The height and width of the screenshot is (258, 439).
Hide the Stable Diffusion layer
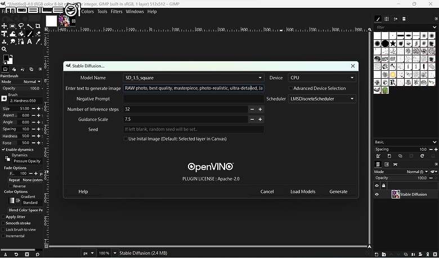pos(377,194)
